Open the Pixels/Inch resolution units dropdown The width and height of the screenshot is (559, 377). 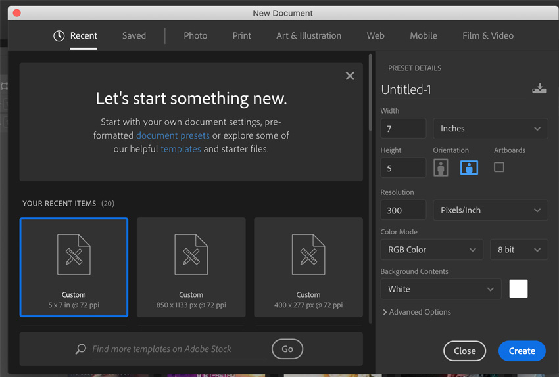click(x=490, y=210)
